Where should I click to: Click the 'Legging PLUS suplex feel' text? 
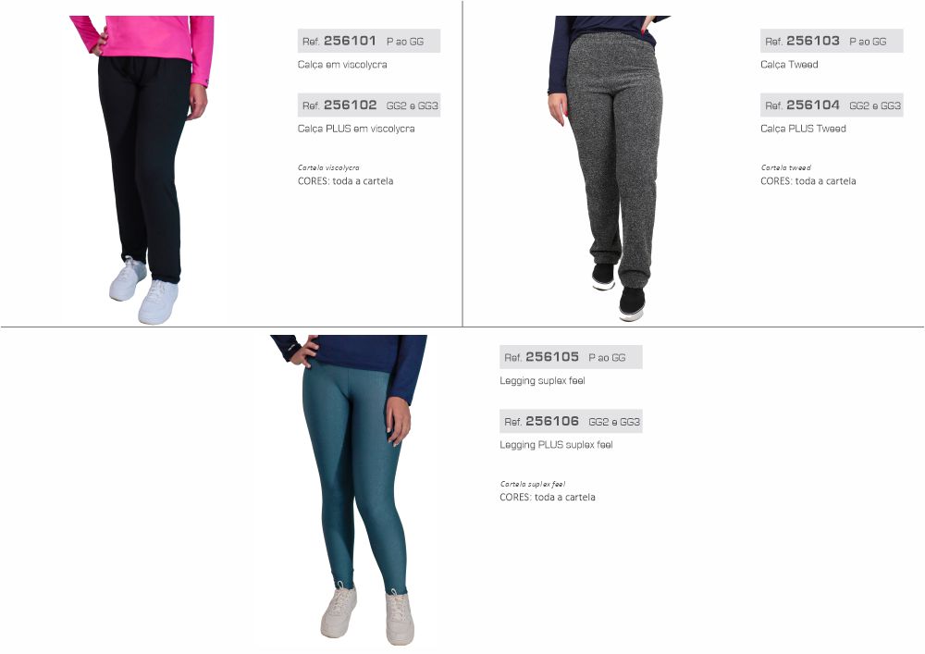tap(556, 445)
